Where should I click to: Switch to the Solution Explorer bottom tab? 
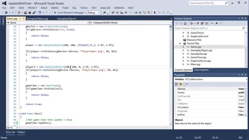point(183,70)
